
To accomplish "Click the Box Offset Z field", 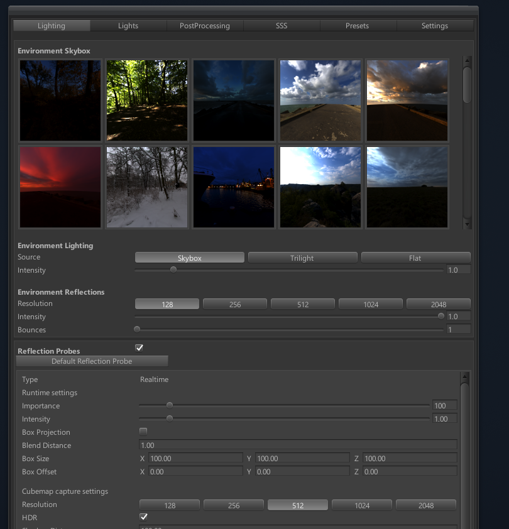I will (410, 471).
